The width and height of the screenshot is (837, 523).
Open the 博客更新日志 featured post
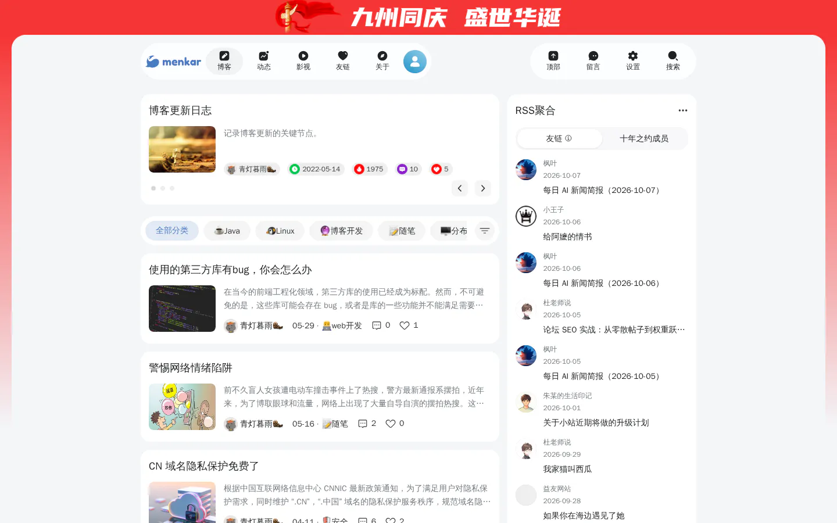pyautogui.click(x=180, y=110)
